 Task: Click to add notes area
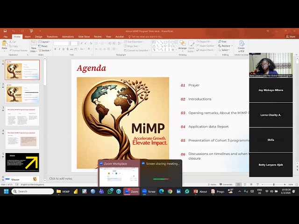[x=61, y=179]
